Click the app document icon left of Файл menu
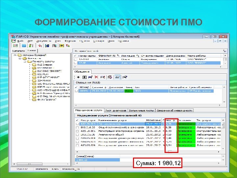The width and height of the screenshot is (237, 178). (13, 41)
